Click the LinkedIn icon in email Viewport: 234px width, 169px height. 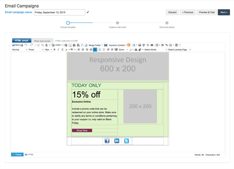point(117,141)
